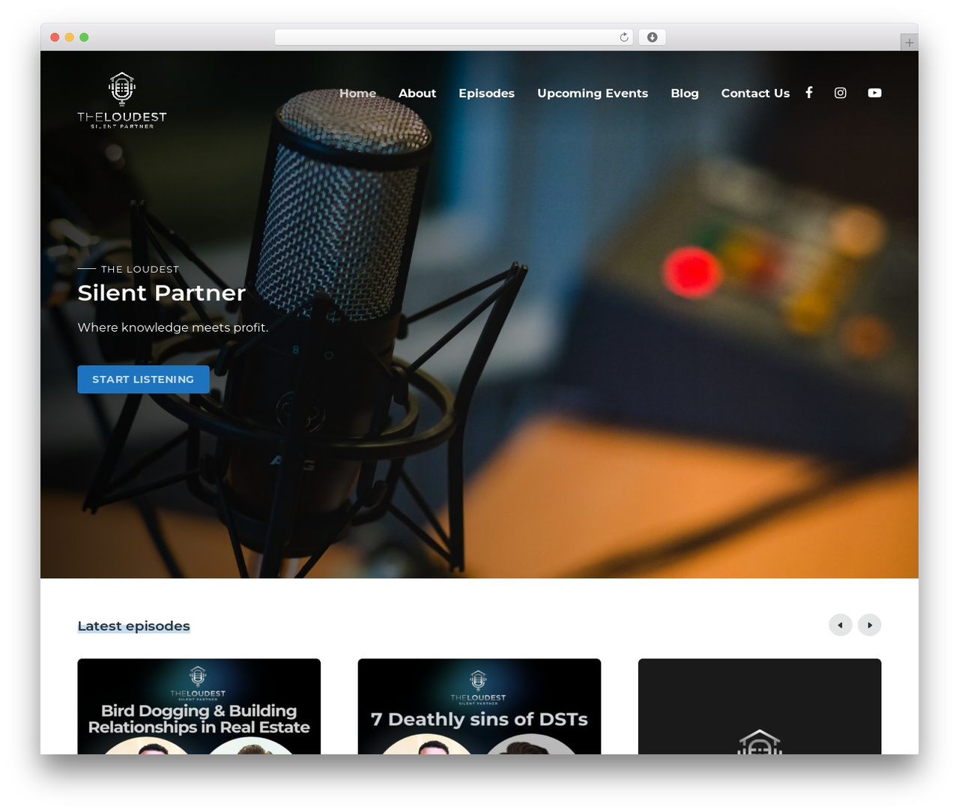
Task: Open the 7 Deathly sins of DSTs episode
Action: tap(479, 706)
